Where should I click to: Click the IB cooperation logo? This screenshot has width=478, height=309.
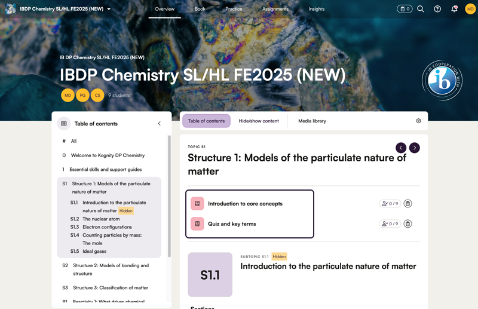pos(442,80)
